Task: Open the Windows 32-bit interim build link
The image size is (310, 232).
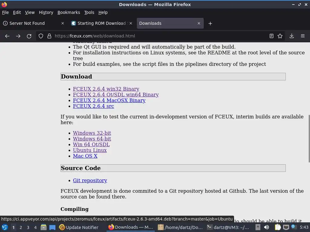Action: pos(92,133)
